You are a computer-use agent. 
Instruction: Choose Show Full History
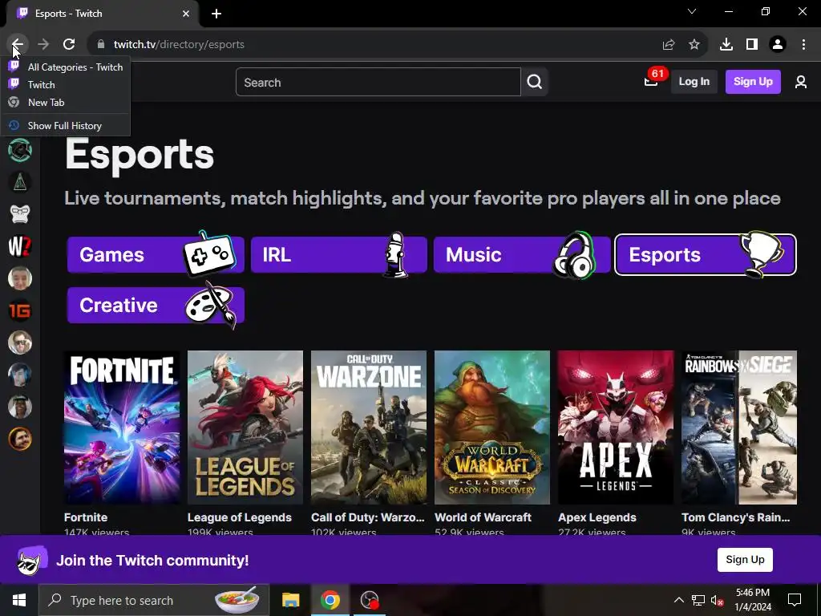(66, 126)
